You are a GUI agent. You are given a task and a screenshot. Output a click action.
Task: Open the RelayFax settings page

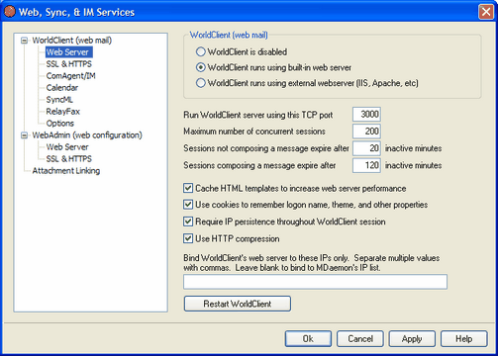coord(63,112)
